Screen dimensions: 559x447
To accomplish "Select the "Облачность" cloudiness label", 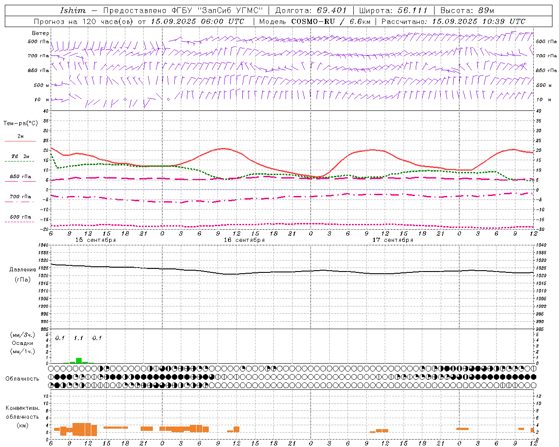I will [22, 379].
